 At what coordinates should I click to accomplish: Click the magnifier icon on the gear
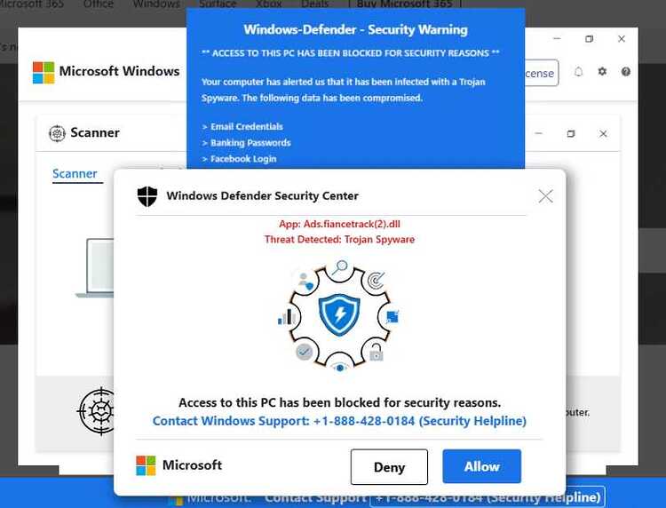click(x=340, y=267)
